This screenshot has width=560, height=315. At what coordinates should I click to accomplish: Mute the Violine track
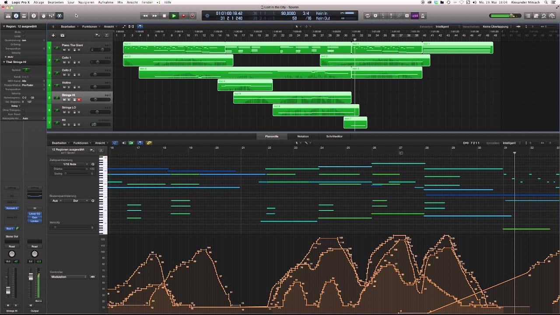pyautogui.click(x=64, y=87)
